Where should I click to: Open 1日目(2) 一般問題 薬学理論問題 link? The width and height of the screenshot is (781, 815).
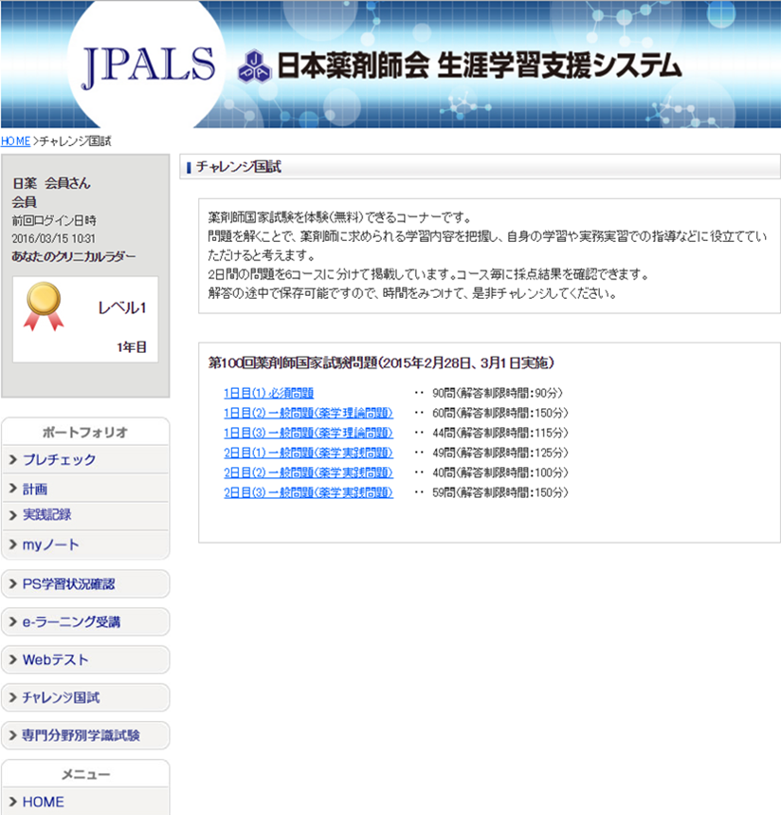(x=308, y=413)
